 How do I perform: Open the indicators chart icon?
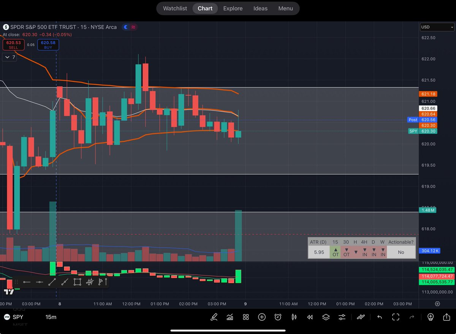[x=230, y=317]
